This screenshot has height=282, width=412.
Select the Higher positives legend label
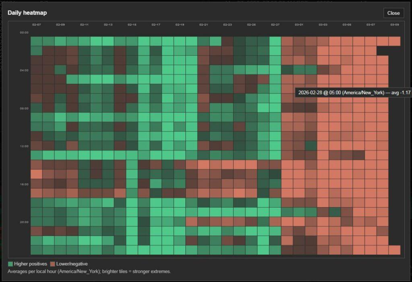[x=31, y=264]
